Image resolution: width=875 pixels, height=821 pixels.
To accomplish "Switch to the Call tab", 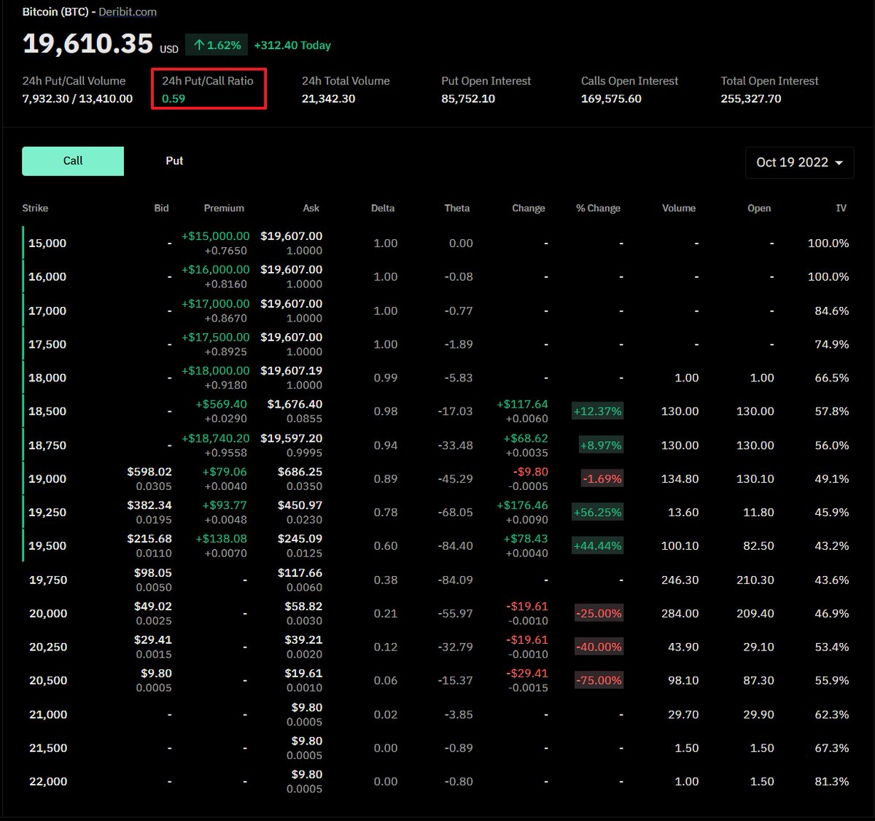I will click(x=72, y=160).
